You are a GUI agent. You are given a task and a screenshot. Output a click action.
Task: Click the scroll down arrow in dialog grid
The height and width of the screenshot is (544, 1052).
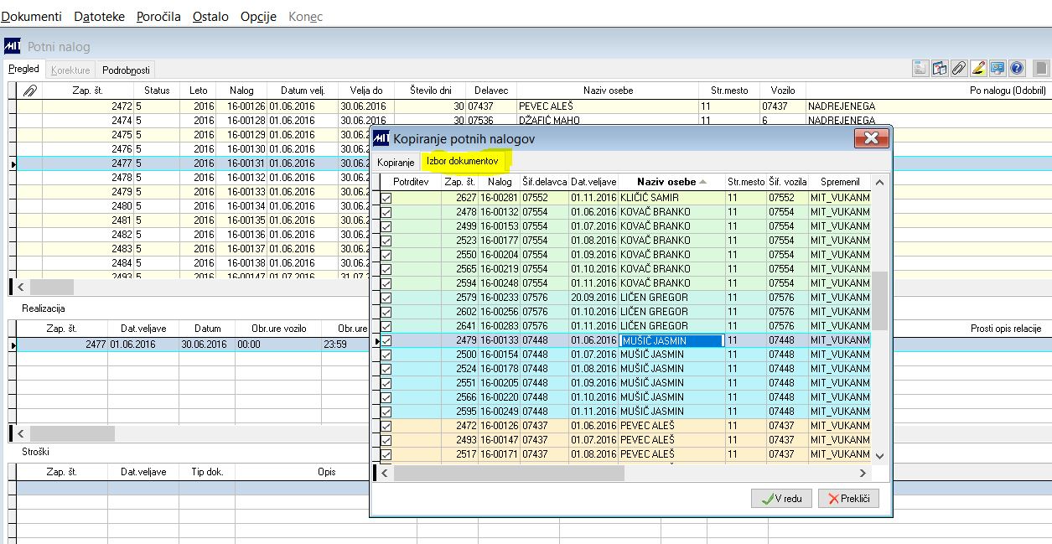click(879, 455)
